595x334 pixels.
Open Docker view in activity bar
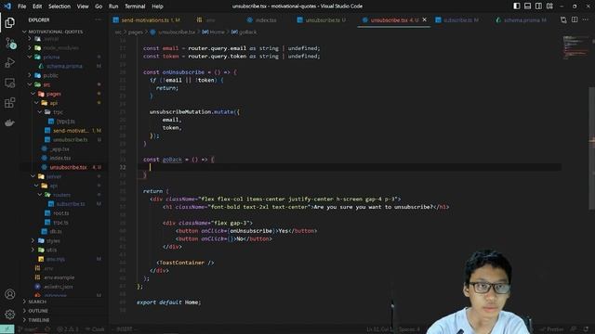(x=10, y=122)
